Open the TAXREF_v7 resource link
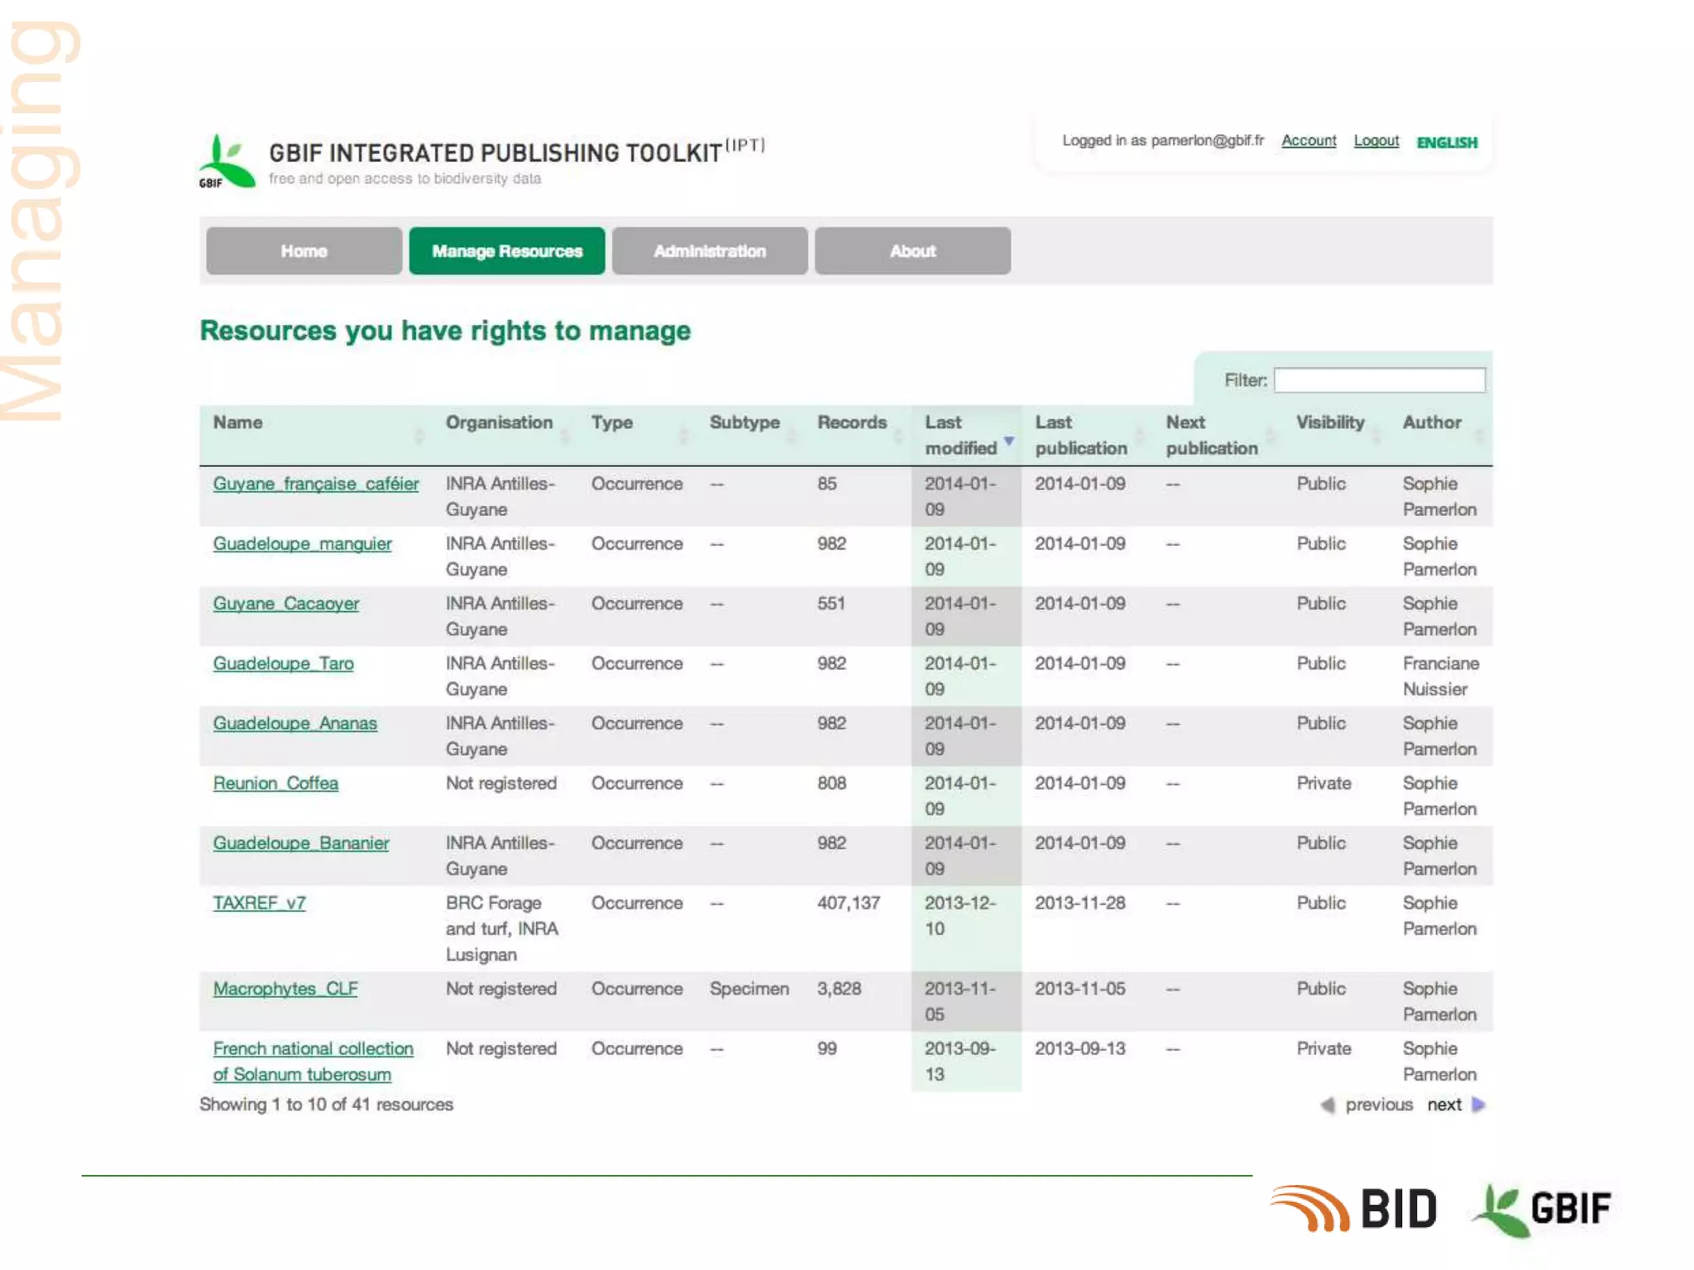Screen dimensions: 1694x1270 click(259, 903)
